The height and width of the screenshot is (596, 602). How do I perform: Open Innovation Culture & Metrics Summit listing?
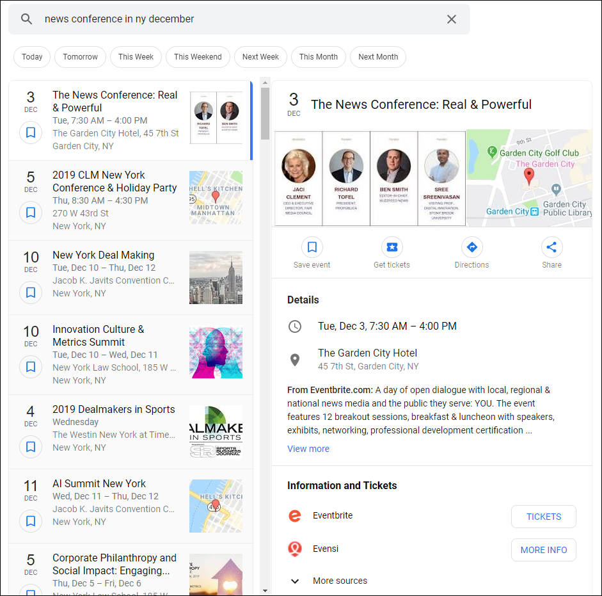[x=131, y=355]
